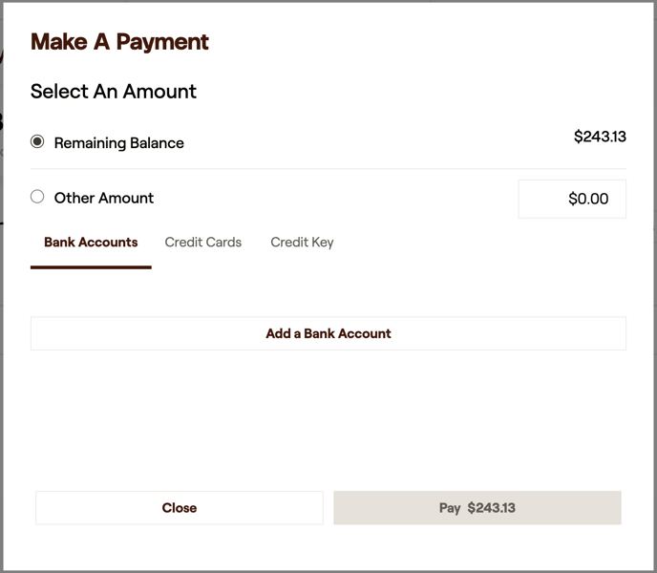This screenshot has height=573, width=657.
Task: Click the "Select An Amount" subheading
Action: (x=113, y=92)
